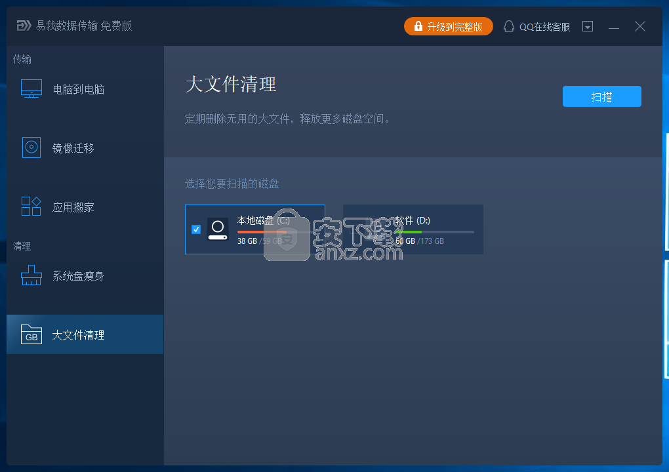Open the title bar dropdown menu icon
The image size is (669, 472).
[x=588, y=26]
